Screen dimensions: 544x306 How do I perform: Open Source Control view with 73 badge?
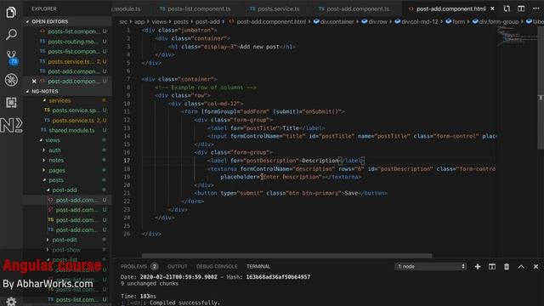pyautogui.click(x=11, y=57)
